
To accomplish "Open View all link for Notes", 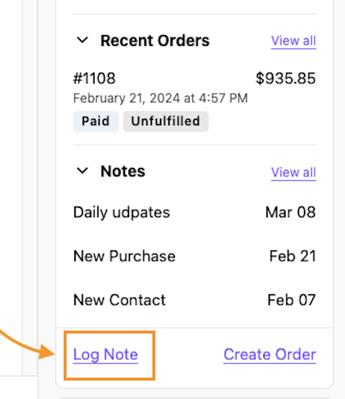I will 293,172.
